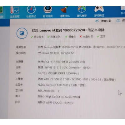Click the 声卡 label
Image resolution: width=125 pixels, height=125 pixels.
coord(18,96)
